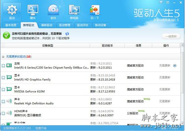The image size is (185, 131).
Task: Click 无需更新 in the 主板 row
Action: (165, 65)
